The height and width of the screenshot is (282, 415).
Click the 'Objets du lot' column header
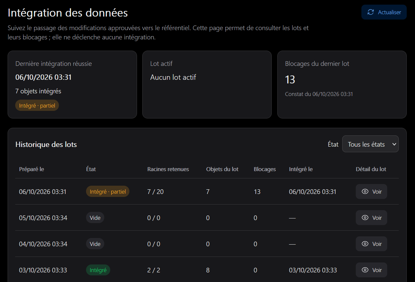point(222,169)
